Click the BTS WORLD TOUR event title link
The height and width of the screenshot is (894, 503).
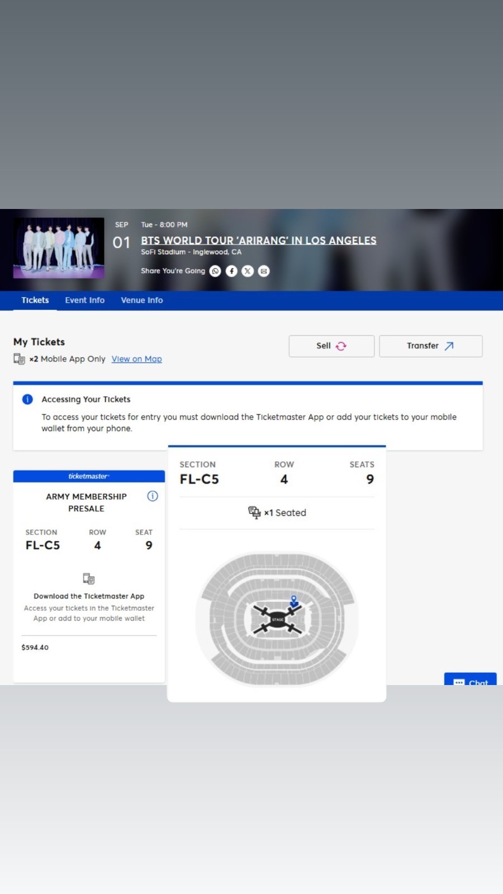pos(259,240)
